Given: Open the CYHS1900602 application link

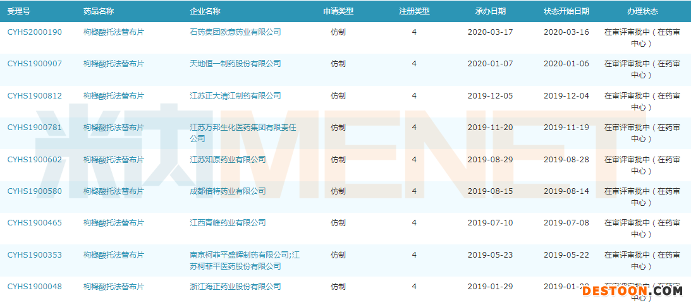Looking at the screenshot, I should tap(35, 160).
